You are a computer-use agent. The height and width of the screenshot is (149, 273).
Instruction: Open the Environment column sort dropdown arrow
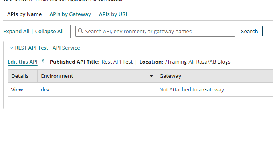coord(152,76)
